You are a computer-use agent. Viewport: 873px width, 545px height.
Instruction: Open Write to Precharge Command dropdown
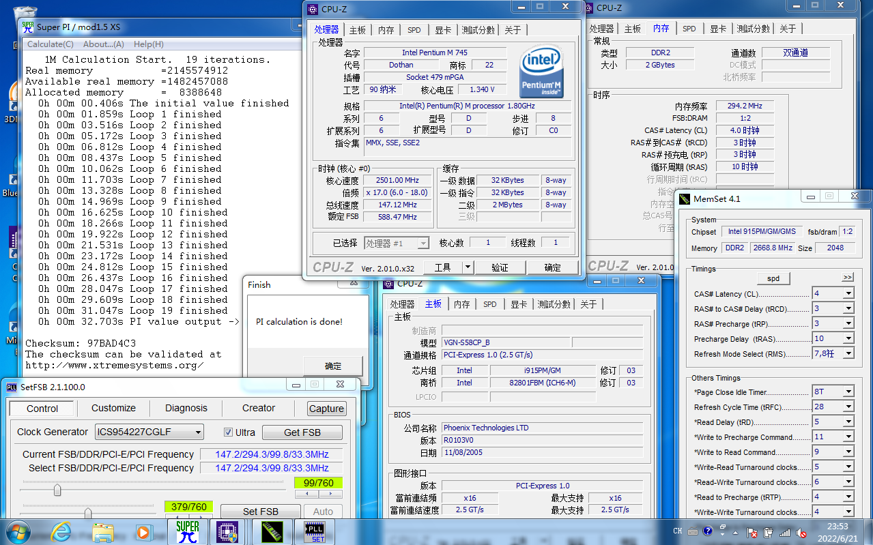848,437
